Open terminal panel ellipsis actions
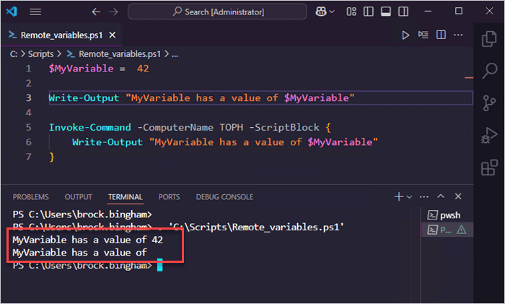 pos(424,196)
